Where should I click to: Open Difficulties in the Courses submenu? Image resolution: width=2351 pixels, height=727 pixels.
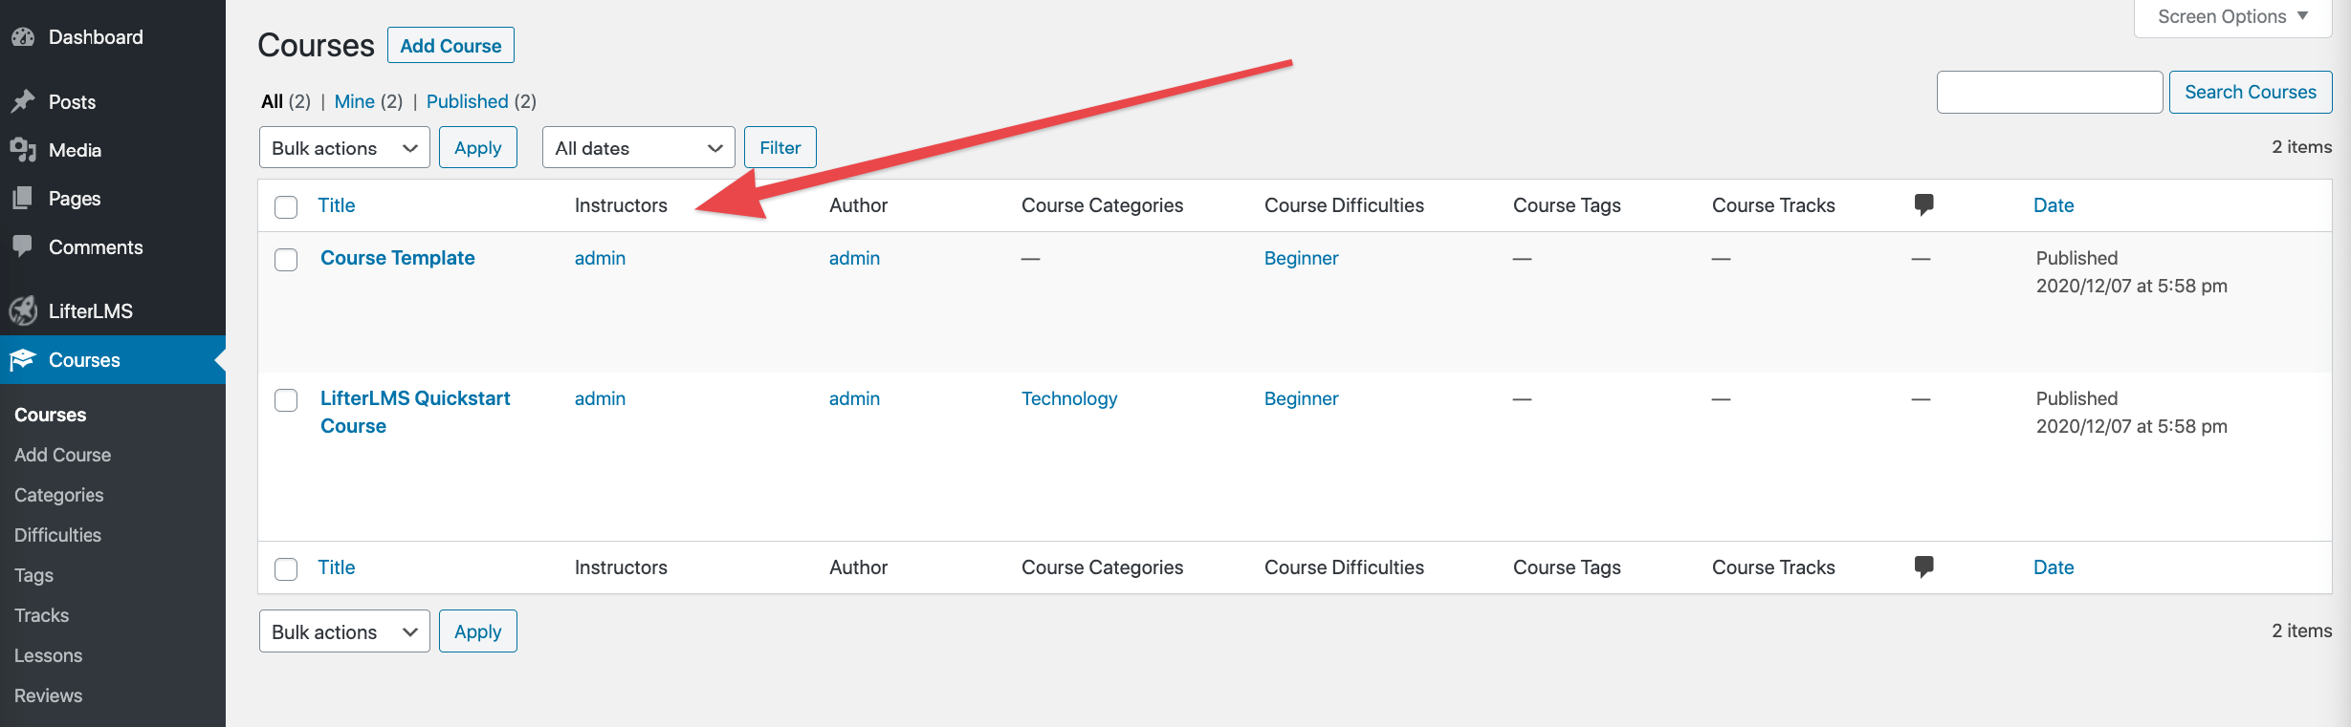[57, 535]
